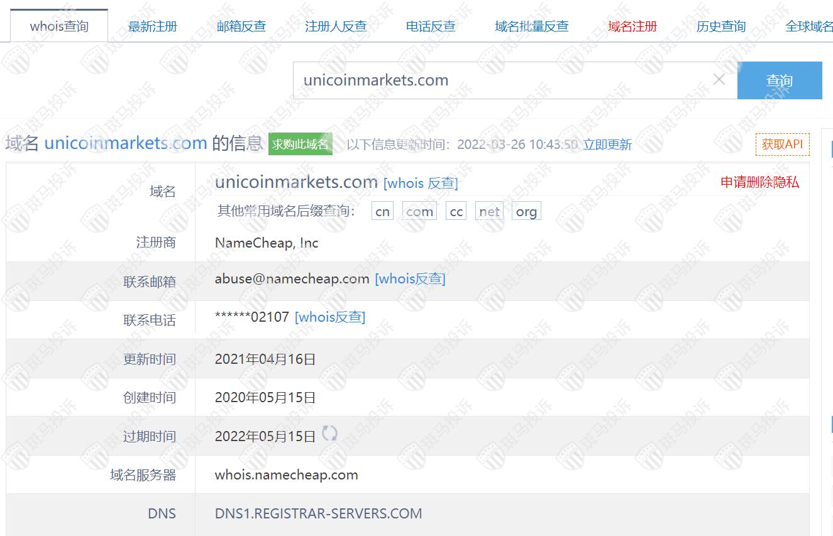Click the 获取API button

[782, 144]
